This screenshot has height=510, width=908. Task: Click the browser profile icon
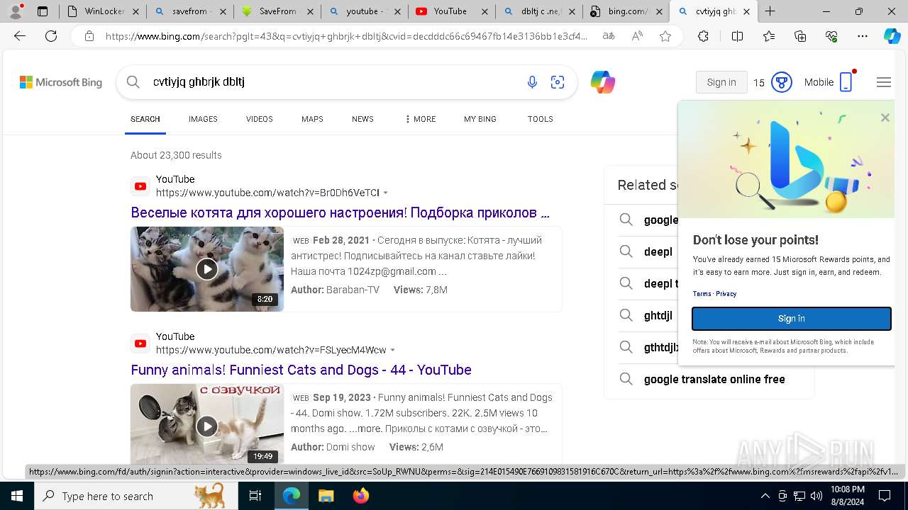coord(16,11)
